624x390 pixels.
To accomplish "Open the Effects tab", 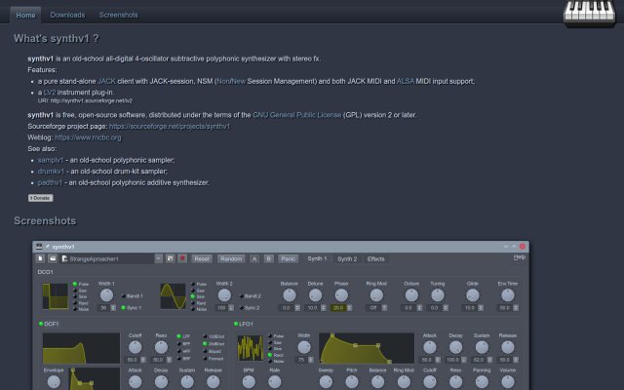I will (x=375, y=259).
